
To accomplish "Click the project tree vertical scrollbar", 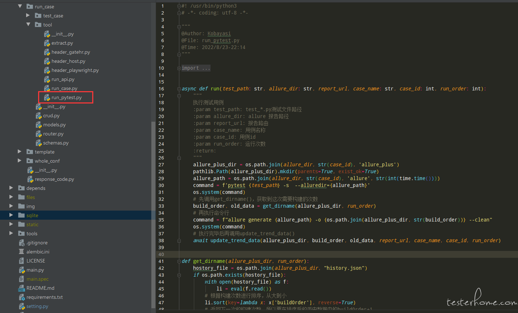I will [x=153, y=214].
